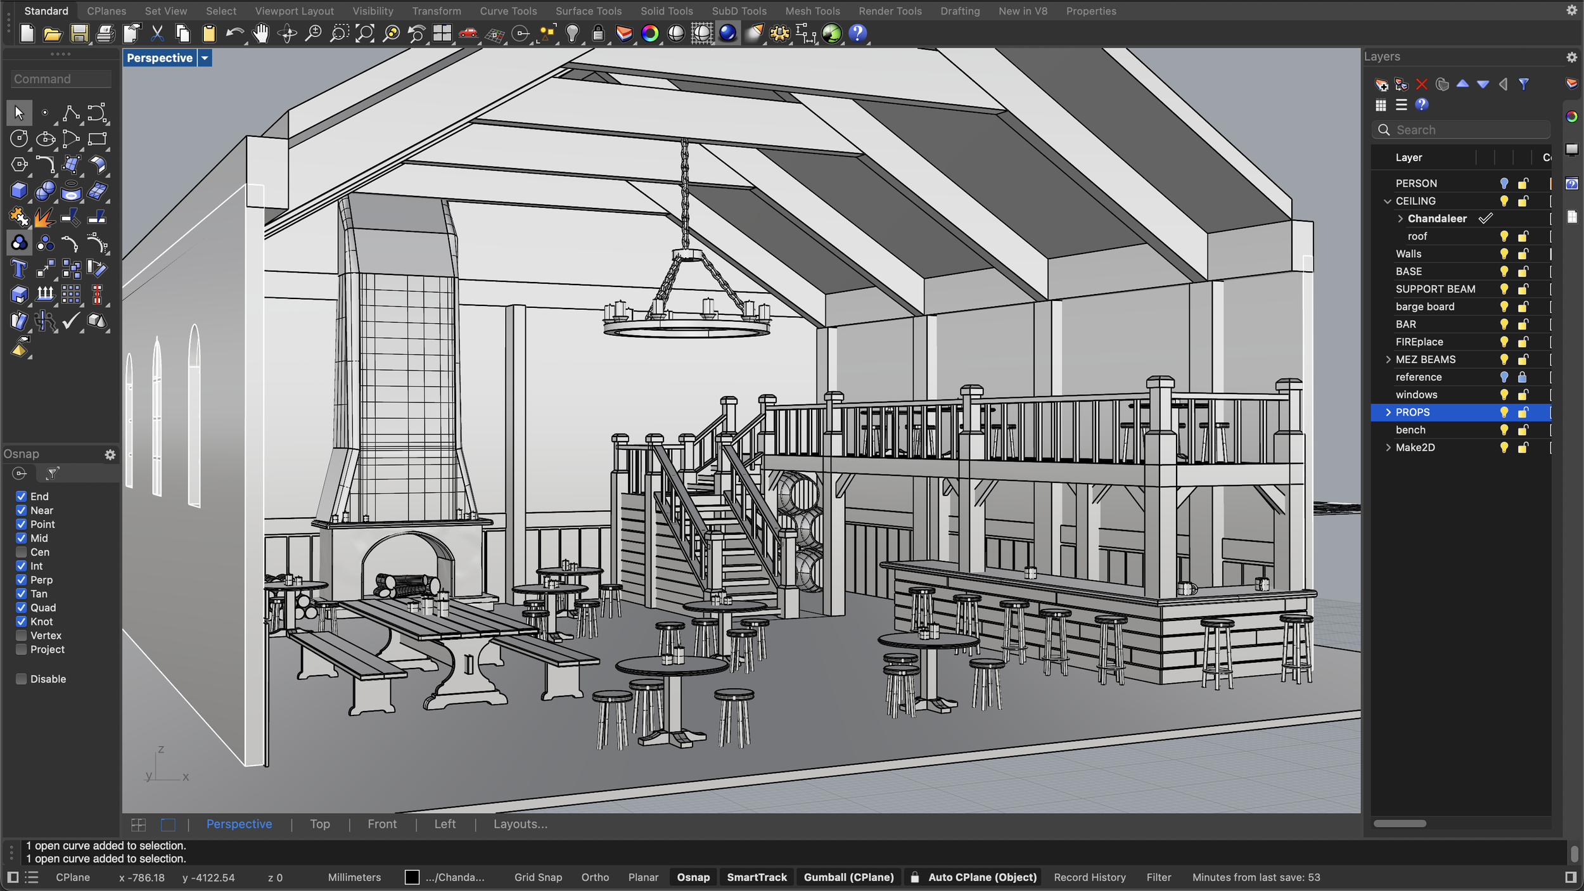Select the Pan hand tool
1584x891 pixels.
point(260,34)
